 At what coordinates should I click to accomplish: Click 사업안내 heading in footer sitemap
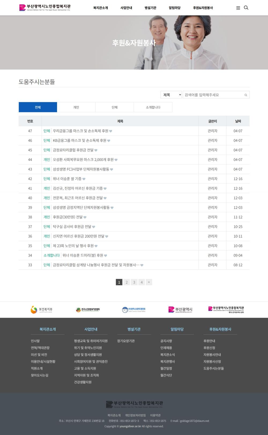pyautogui.click(x=91, y=329)
